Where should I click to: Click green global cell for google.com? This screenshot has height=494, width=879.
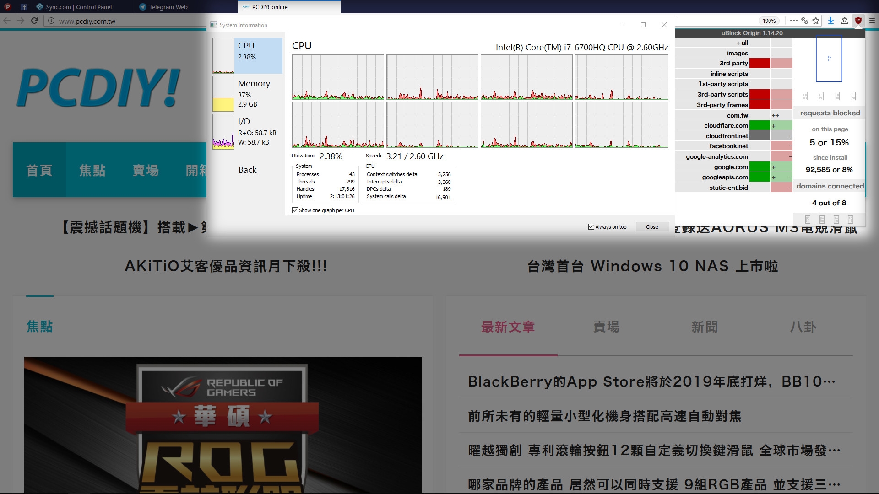point(760,167)
